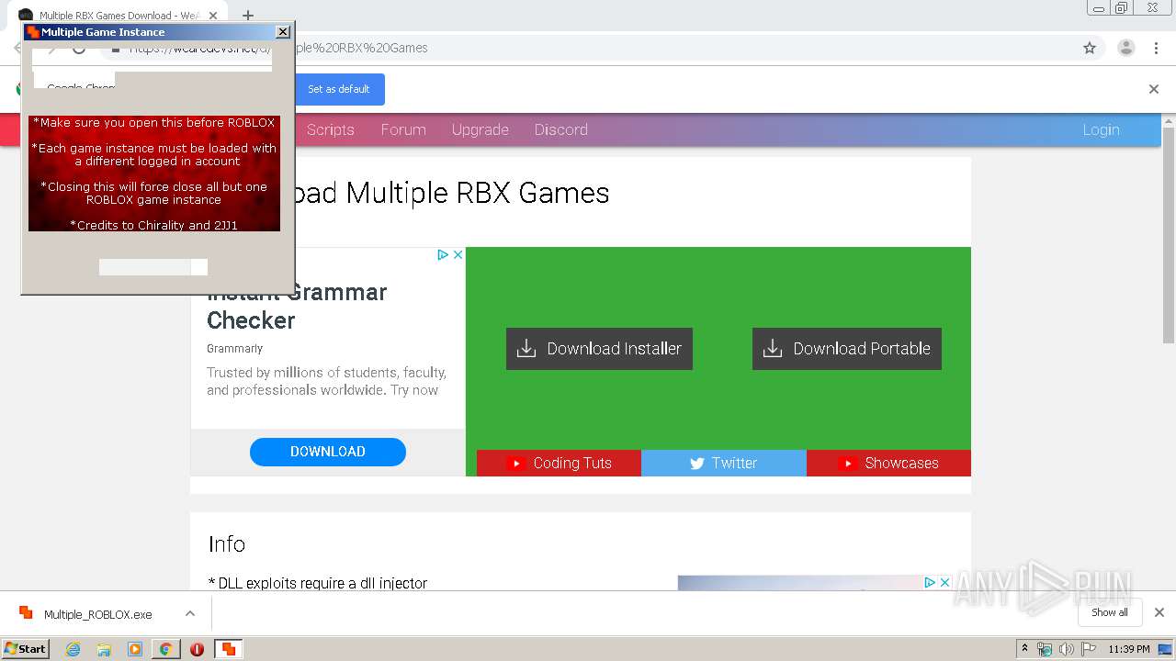Viewport: 1176px width, 661px height.
Task: Open the Showcases YouTube link
Action: pos(888,463)
